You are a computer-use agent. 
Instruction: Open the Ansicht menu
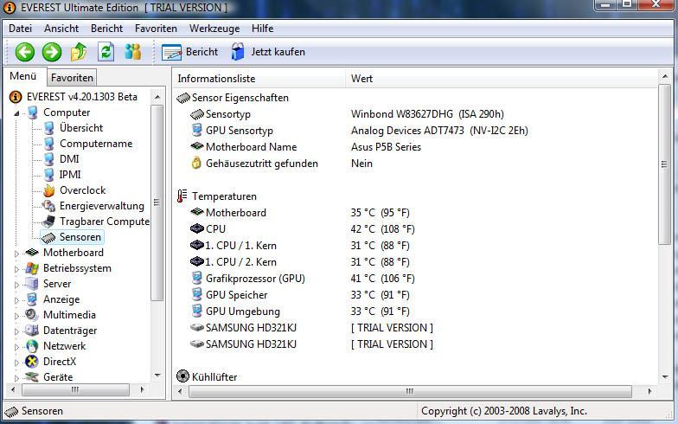point(61,29)
